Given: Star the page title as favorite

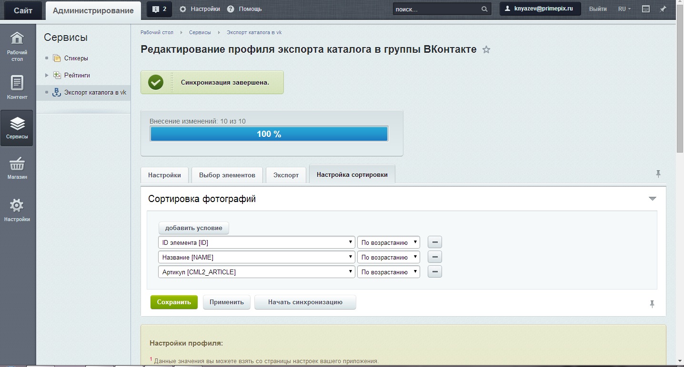Looking at the screenshot, I should 486,49.
